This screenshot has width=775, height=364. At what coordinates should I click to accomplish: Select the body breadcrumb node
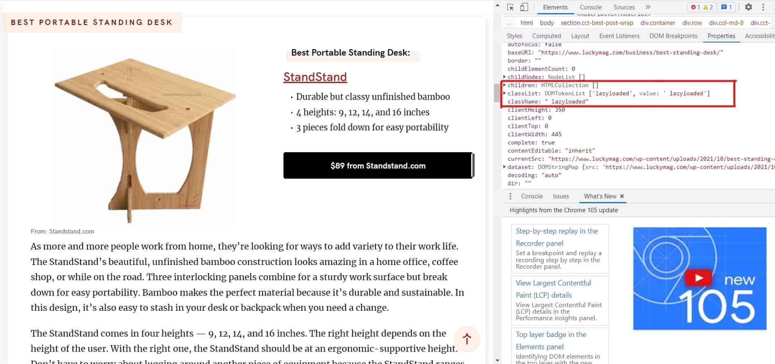point(546,23)
